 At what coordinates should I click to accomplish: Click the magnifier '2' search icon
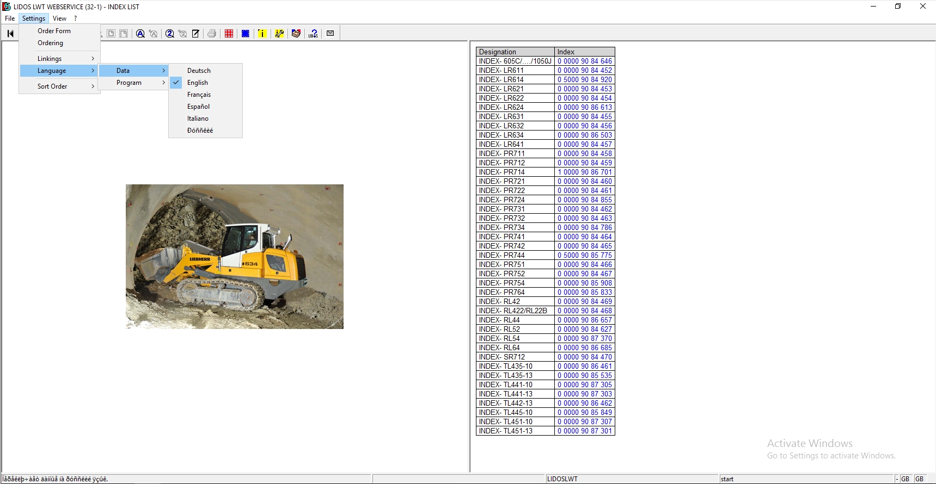[170, 34]
